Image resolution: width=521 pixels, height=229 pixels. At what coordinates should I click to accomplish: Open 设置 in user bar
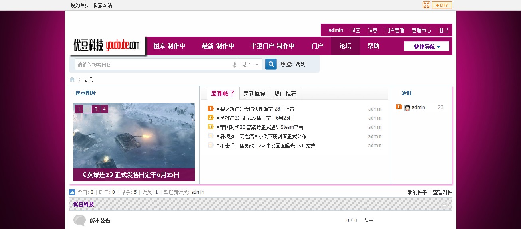click(355, 30)
